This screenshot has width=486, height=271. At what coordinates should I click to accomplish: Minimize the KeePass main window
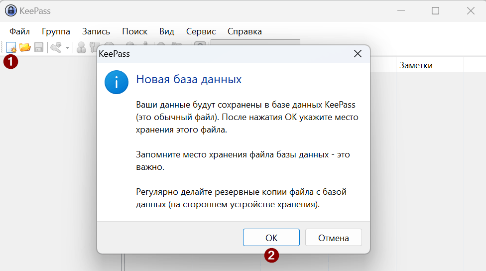(401, 11)
